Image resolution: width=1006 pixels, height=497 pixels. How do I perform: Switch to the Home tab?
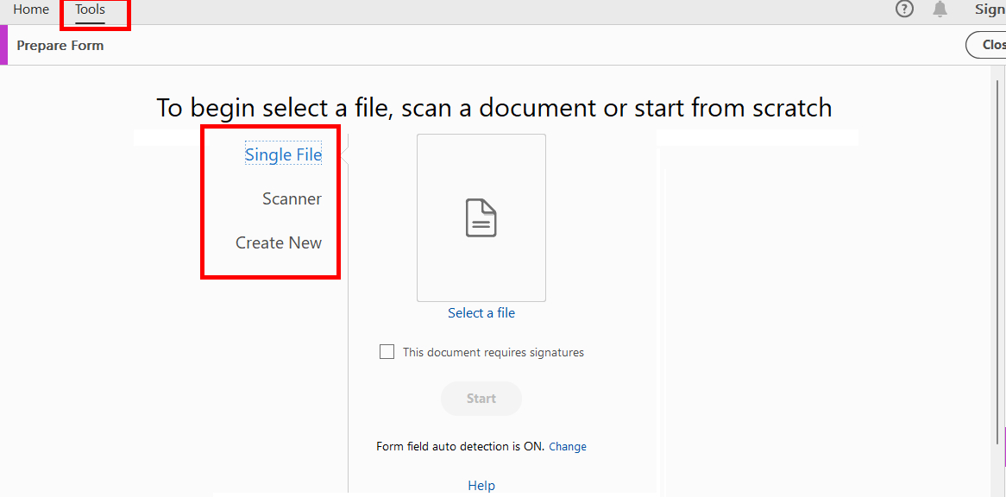(x=31, y=9)
